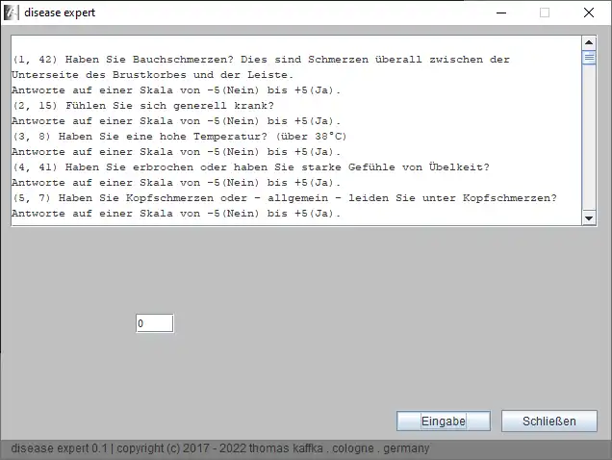Focus the answer input field containing 0
Screen dimensions: 612x460
click(155, 323)
